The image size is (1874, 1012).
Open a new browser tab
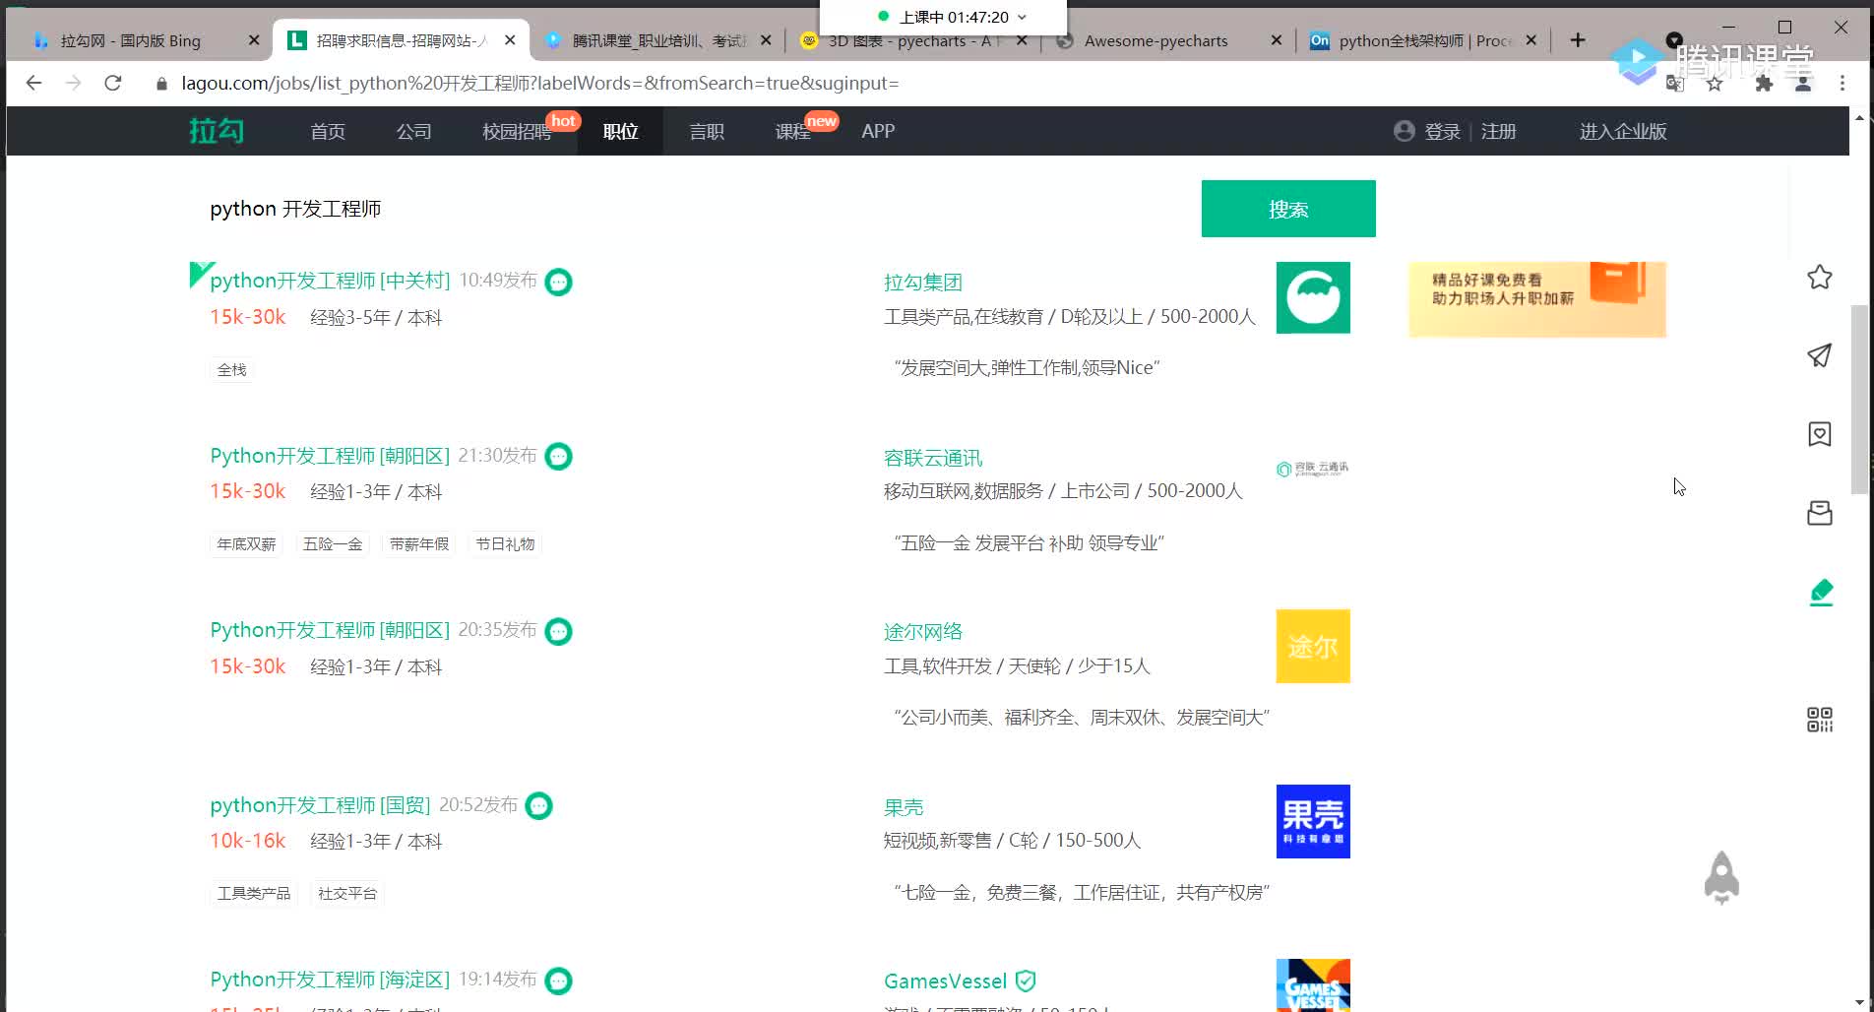[1578, 40]
